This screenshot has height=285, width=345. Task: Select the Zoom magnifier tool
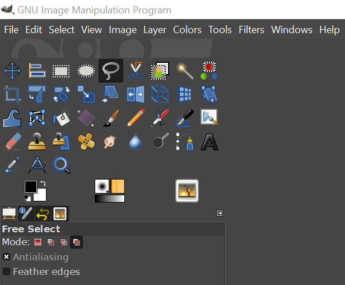coord(62,165)
